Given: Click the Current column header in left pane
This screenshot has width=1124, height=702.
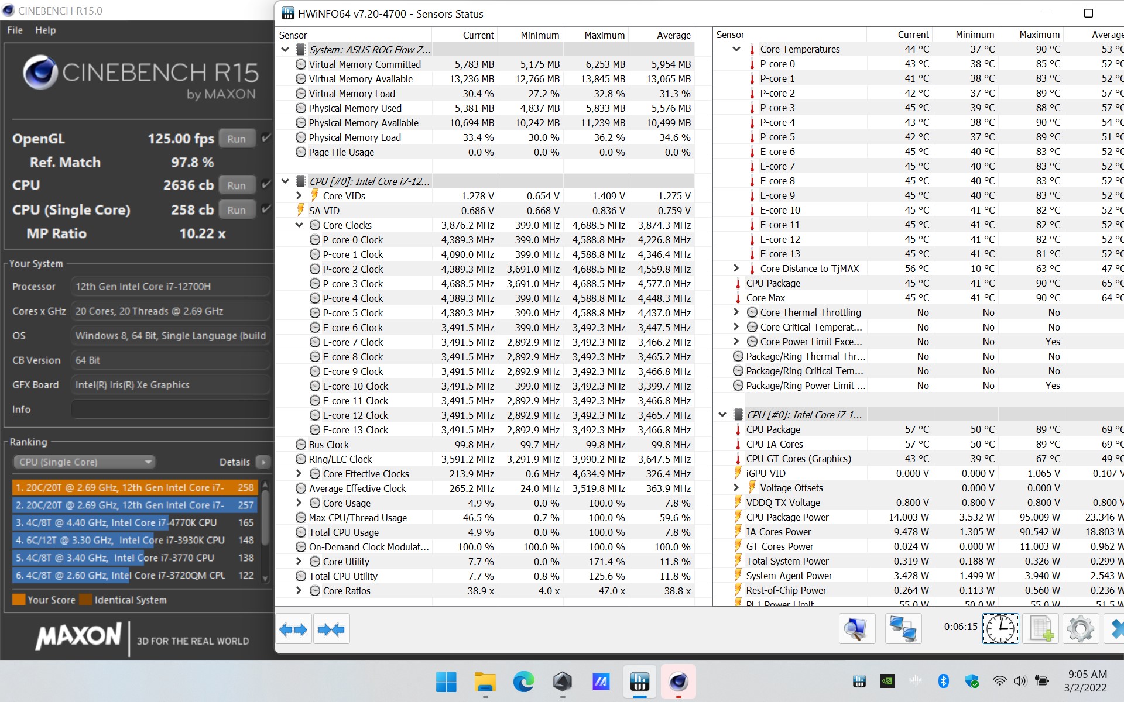Looking at the screenshot, I should [478, 35].
